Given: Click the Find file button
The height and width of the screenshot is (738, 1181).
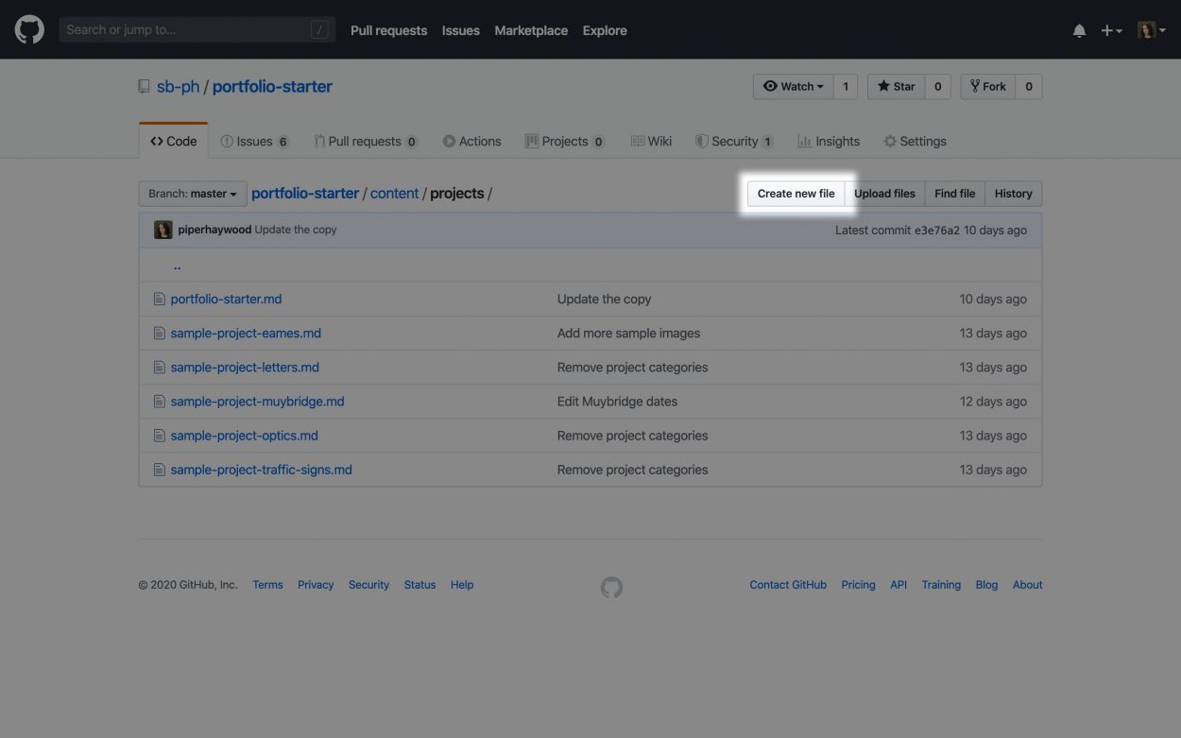Looking at the screenshot, I should coord(954,194).
